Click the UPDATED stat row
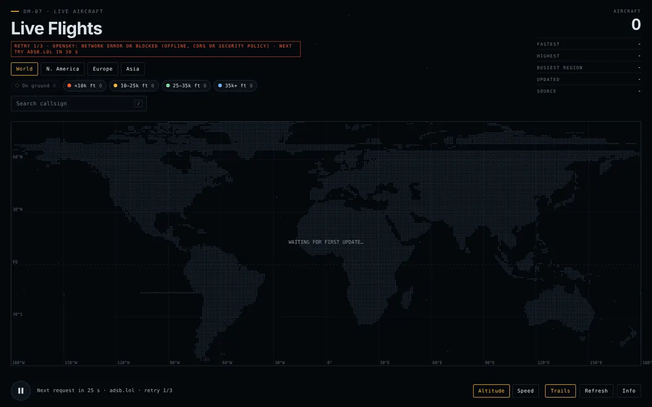This screenshot has height=407, width=652. click(x=589, y=79)
